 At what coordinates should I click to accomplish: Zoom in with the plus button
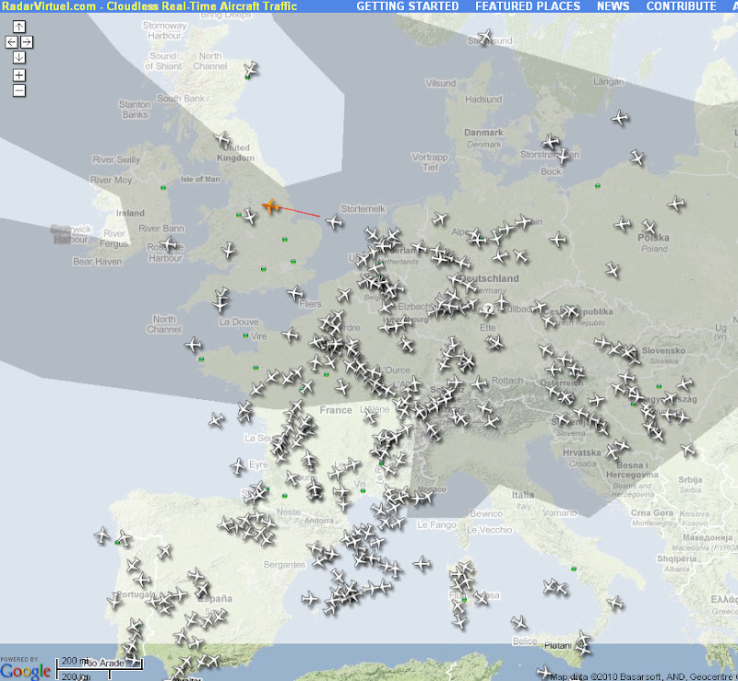click(x=19, y=75)
